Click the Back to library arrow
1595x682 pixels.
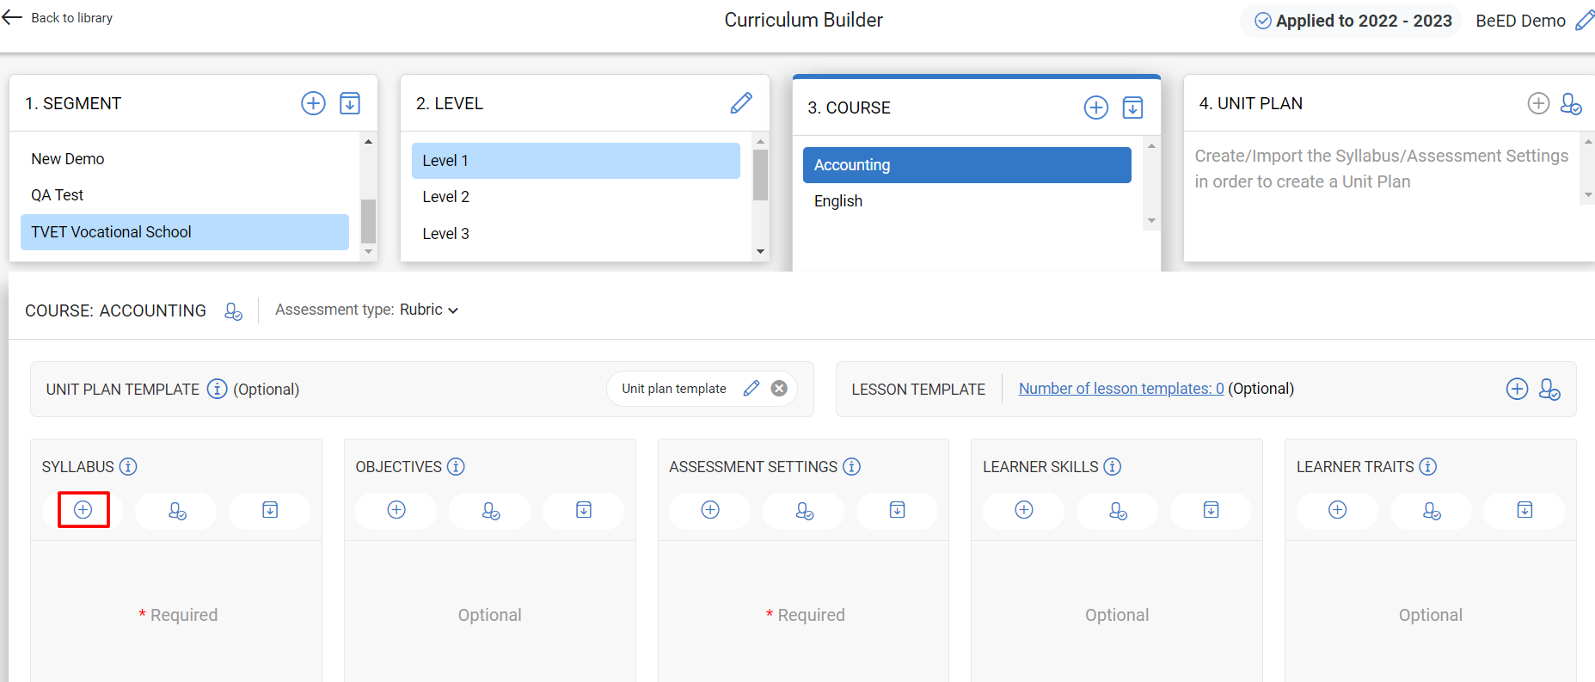[12, 17]
